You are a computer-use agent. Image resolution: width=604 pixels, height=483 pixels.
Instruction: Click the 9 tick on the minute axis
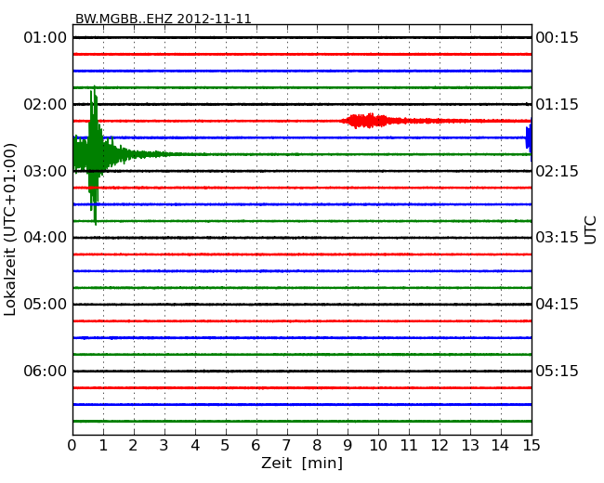coord(348,445)
